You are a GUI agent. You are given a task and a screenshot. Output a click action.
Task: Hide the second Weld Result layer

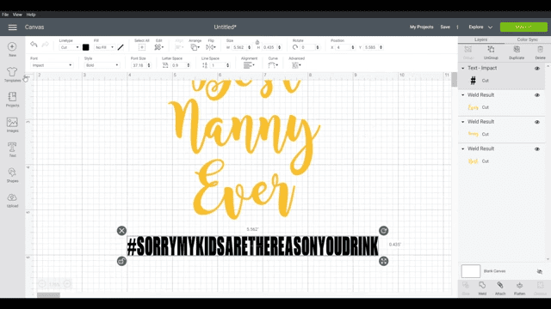point(537,122)
